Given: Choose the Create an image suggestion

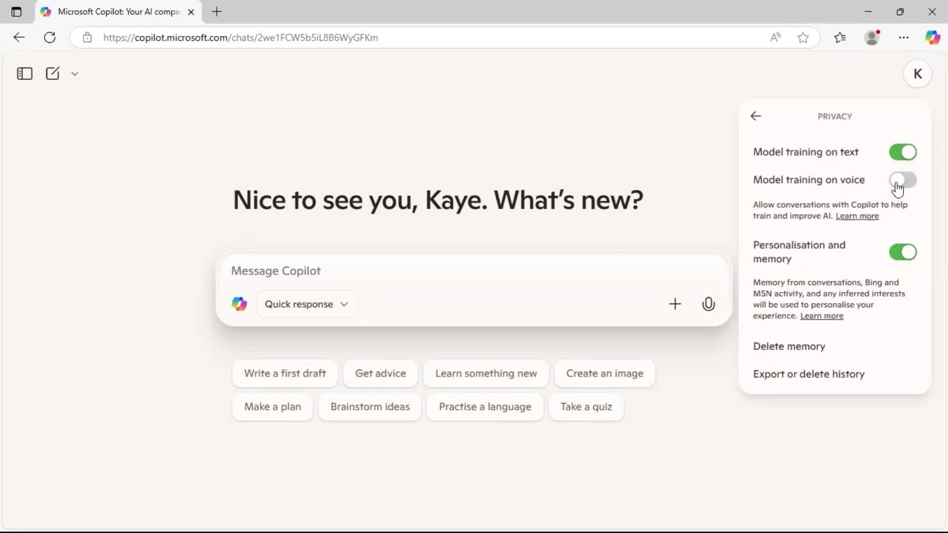Looking at the screenshot, I should 604,374.
